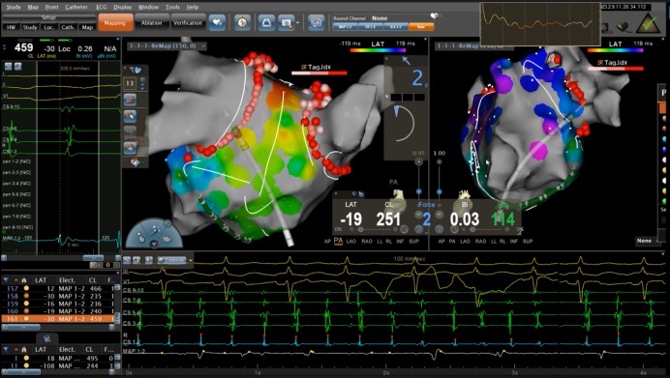Click the heart icon in the top toolbar
The width and height of the screenshot is (670, 378).
pyautogui.click(x=217, y=22)
